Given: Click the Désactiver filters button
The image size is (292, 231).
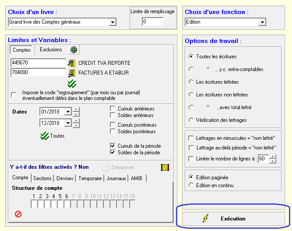Looking at the screenshot, I should [x=119, y=167].
